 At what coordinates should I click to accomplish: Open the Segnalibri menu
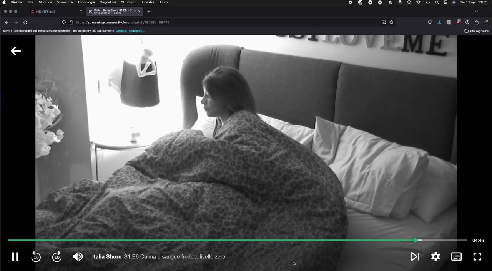point(108,2)
